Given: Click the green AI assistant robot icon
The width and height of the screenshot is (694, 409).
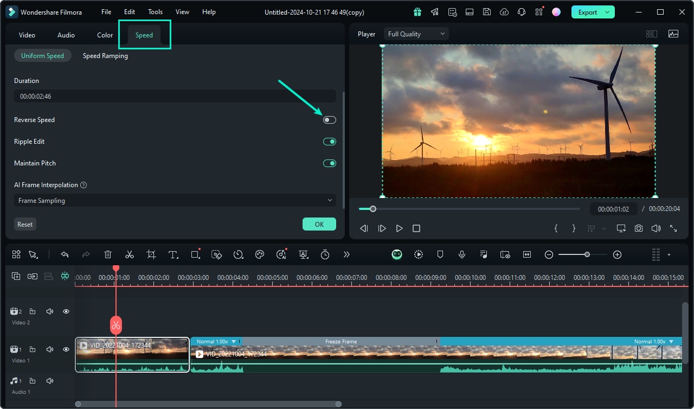Looking at the screenshot, I should point(397,254).
